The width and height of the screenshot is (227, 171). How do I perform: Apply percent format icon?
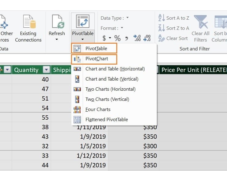click(117, 38)
